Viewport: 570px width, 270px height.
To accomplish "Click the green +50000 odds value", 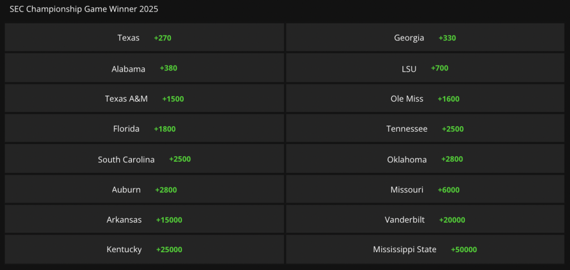I will pyautogui.click(x=464, y=249).
